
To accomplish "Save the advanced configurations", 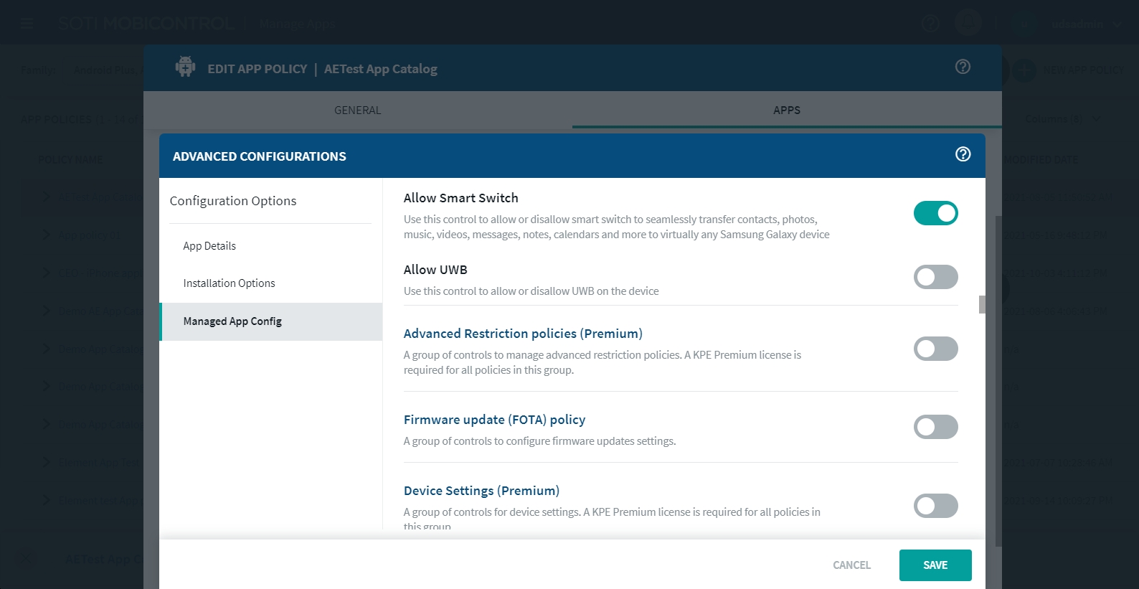I will [935, 565].
